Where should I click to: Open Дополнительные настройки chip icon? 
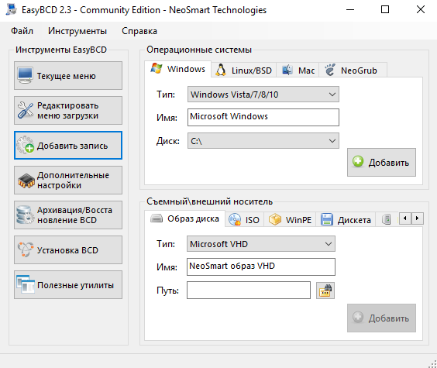pos(26,181)
